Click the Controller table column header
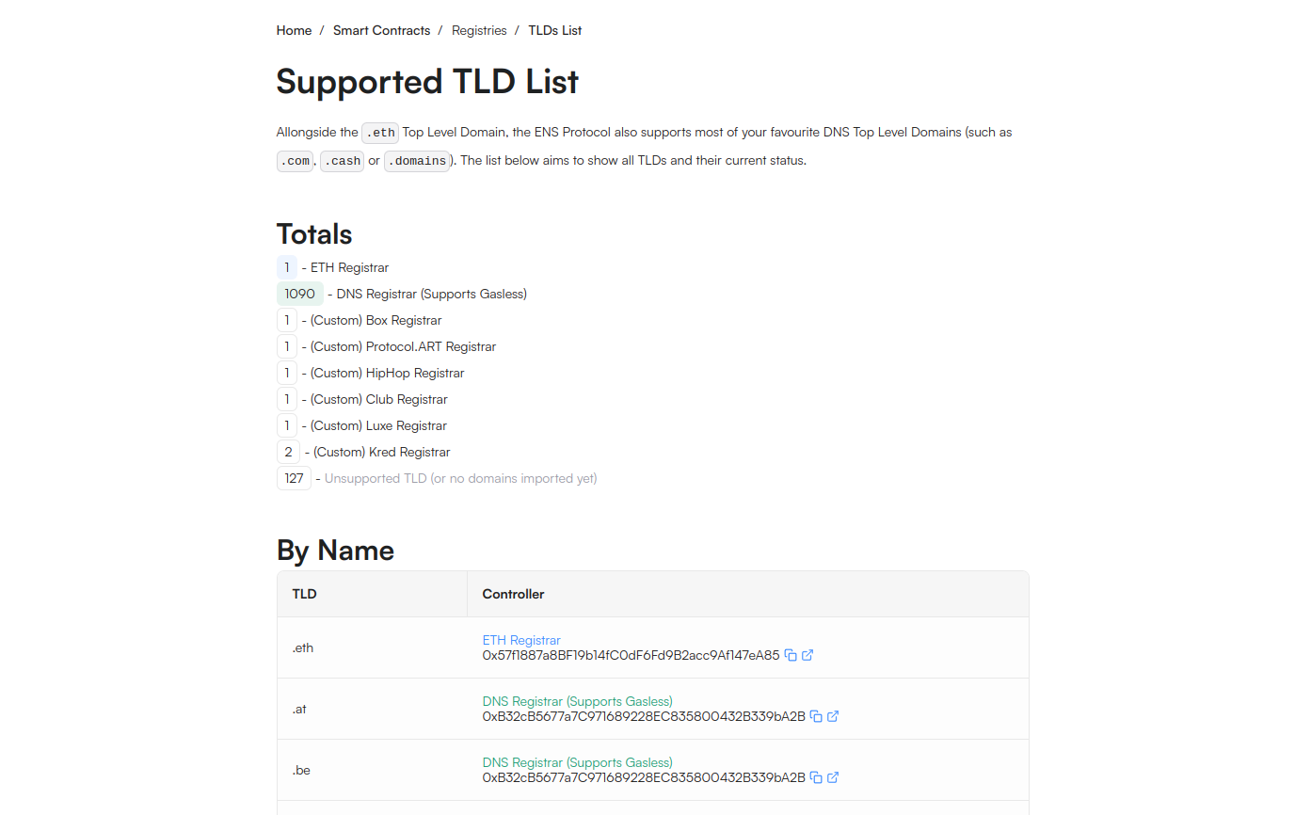 click(513, 594)
